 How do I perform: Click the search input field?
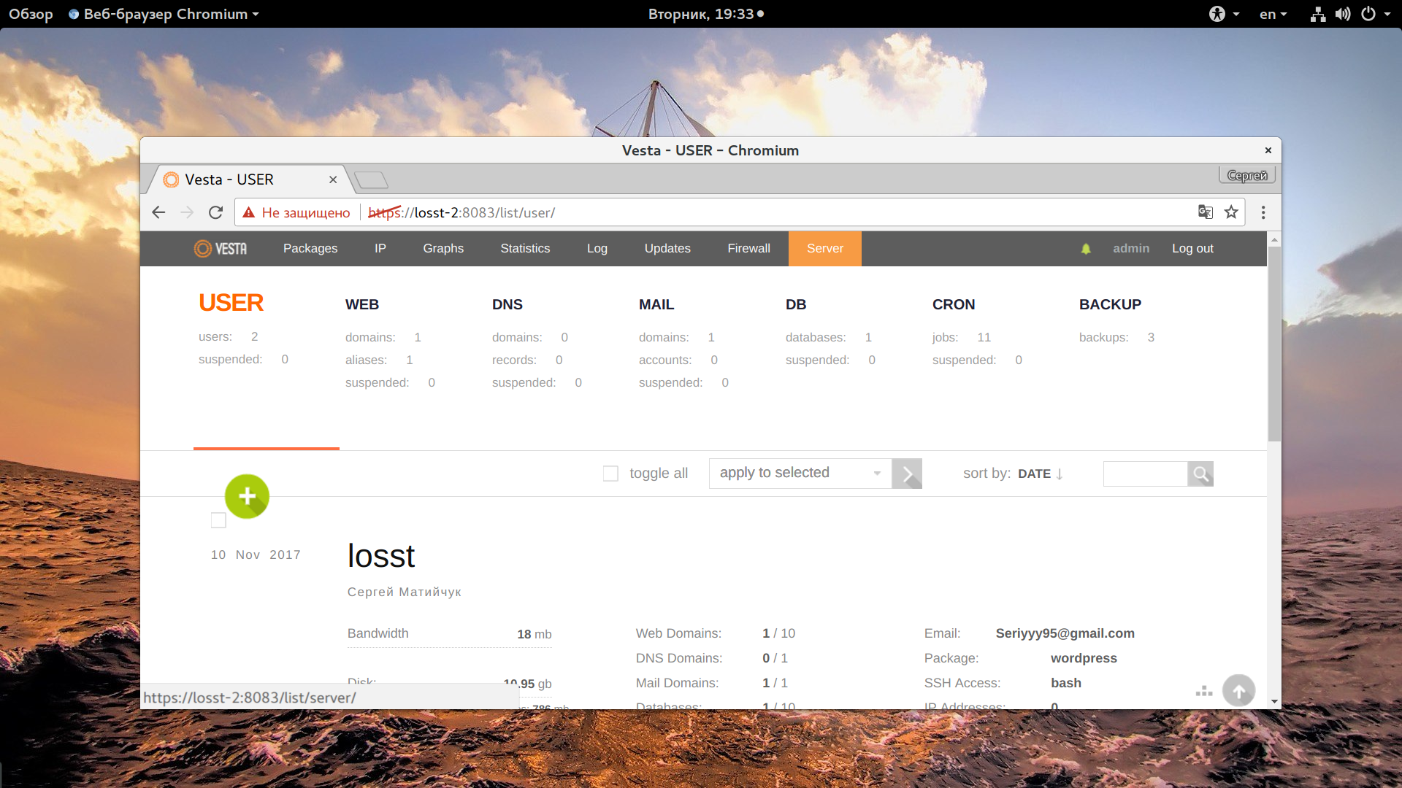[1144, 474]
